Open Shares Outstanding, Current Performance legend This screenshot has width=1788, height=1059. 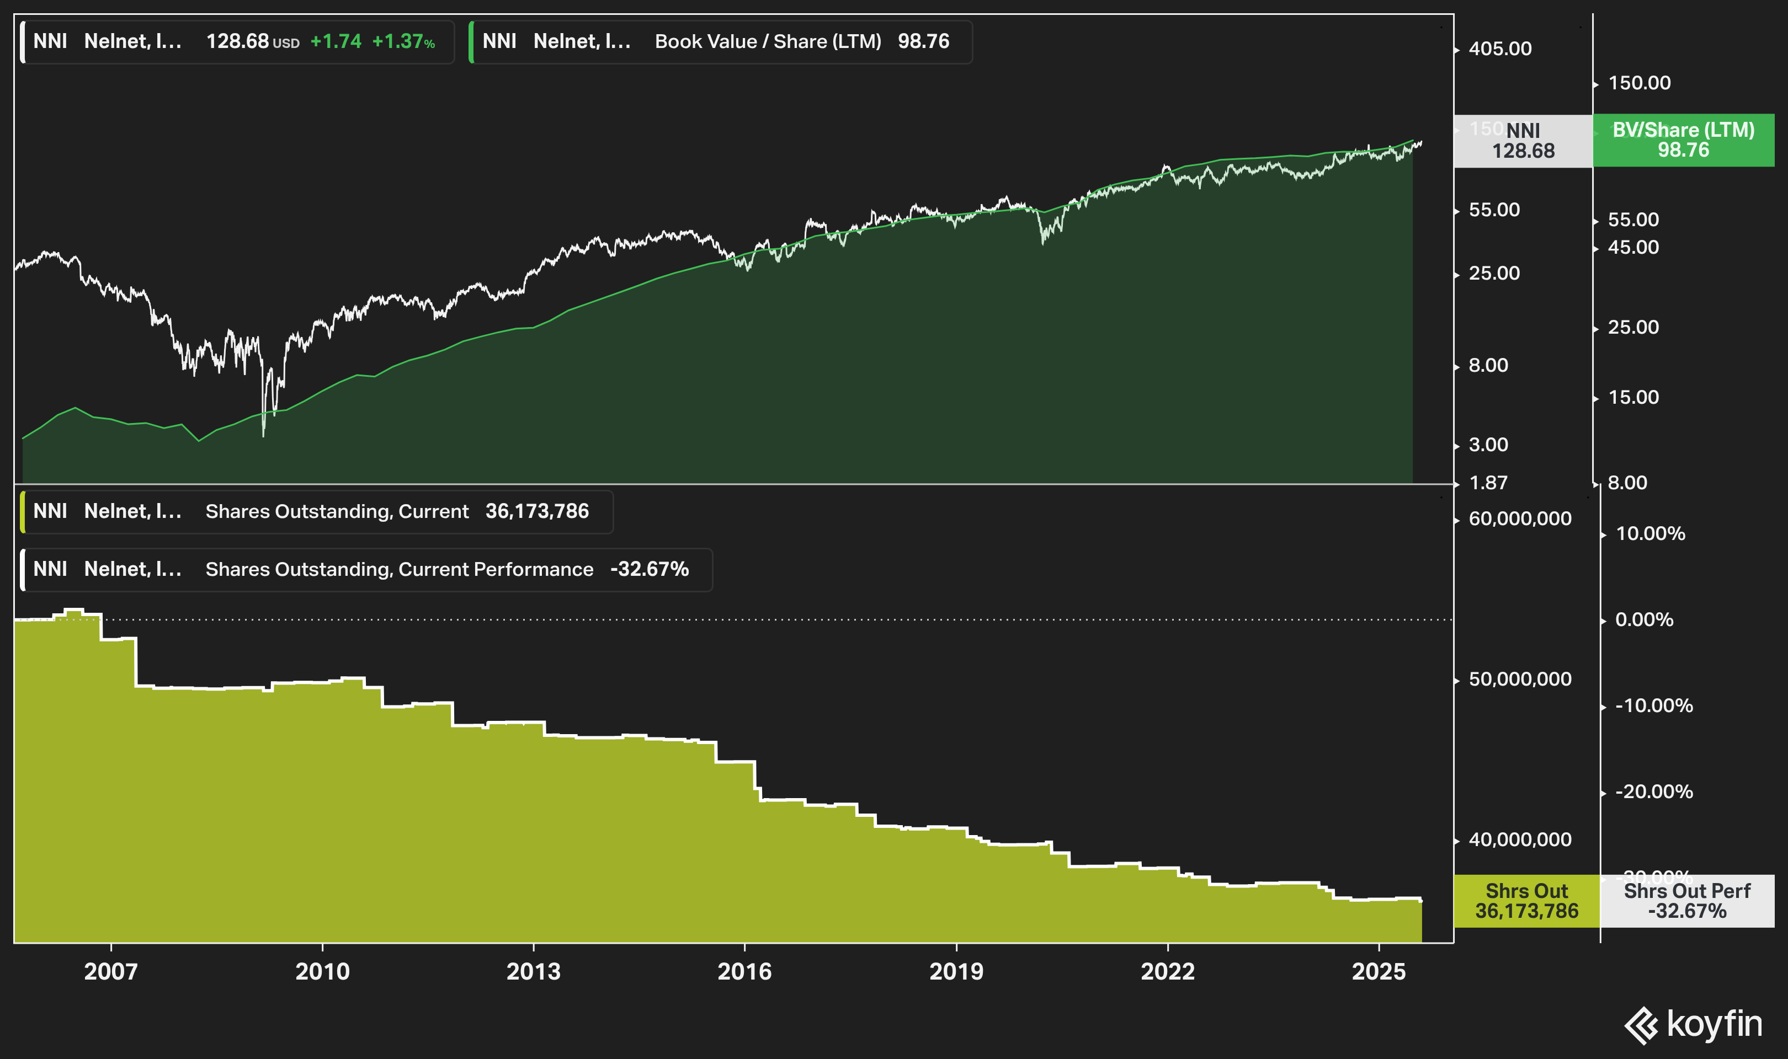[365, 569]
